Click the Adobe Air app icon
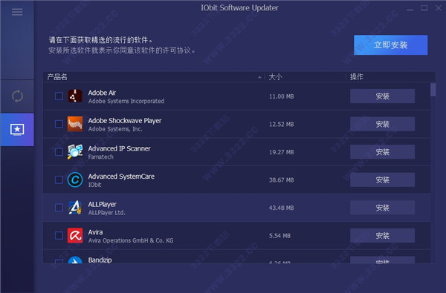 click(75, 96)
